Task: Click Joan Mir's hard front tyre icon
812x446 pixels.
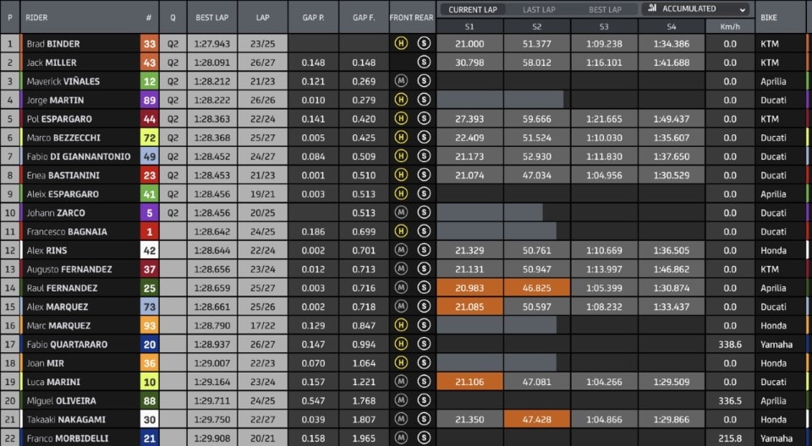Action: tap(401, 363)
